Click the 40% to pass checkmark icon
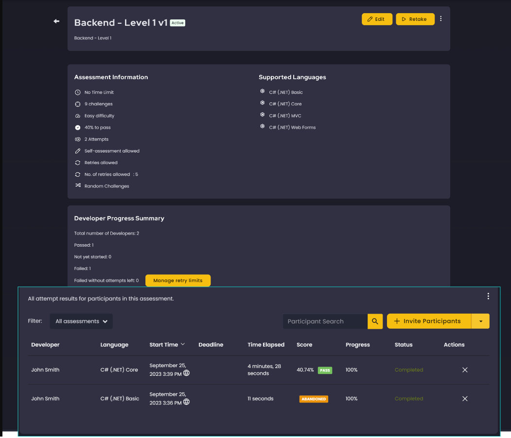 [78, 128]
